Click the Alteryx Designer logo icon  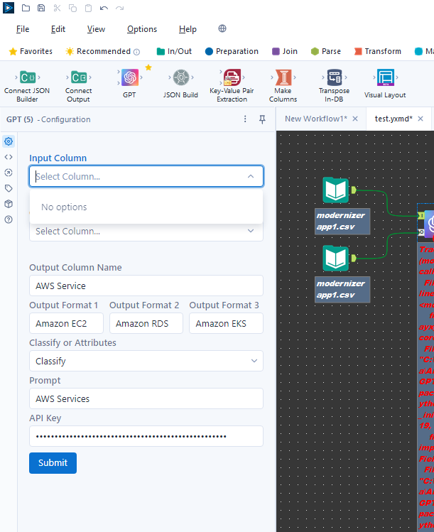[x=9, y=8]
